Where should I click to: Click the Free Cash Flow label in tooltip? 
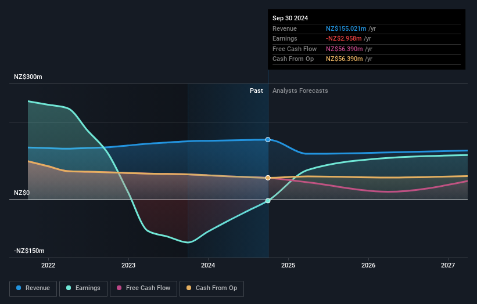(295, 49)
